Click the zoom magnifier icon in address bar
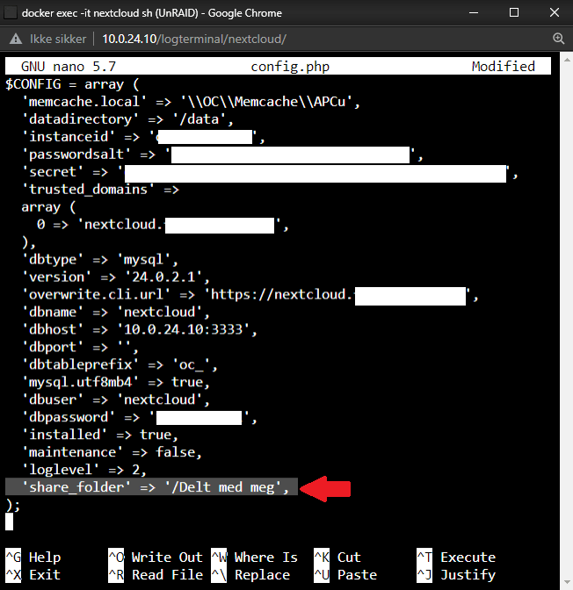 click(558, 39)
